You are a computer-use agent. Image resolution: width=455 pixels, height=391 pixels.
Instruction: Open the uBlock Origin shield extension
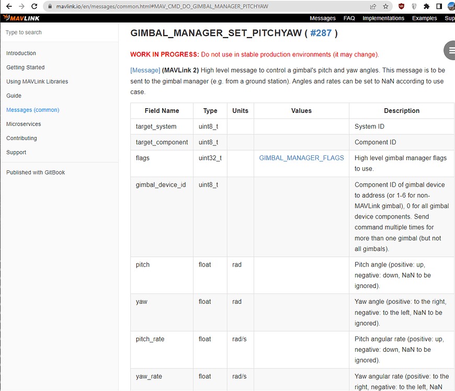401,6
